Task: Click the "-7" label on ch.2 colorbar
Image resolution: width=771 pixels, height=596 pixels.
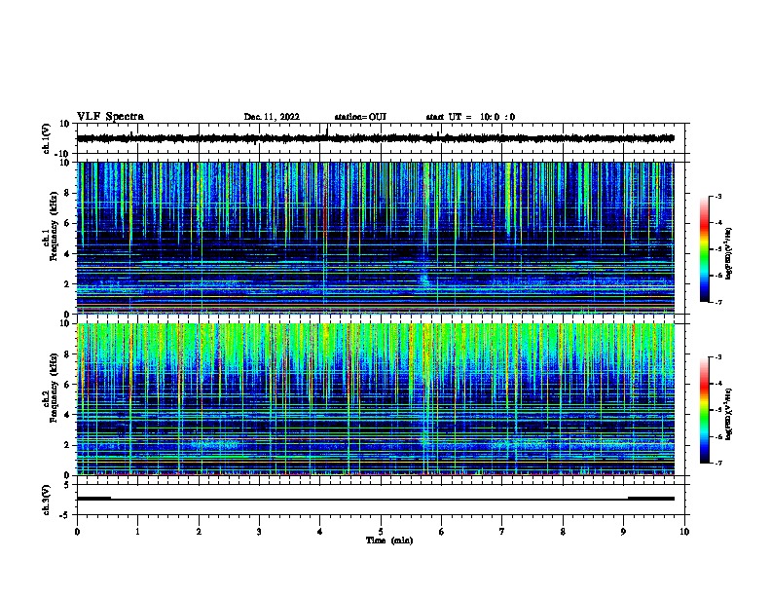Action: coord(717,463)
